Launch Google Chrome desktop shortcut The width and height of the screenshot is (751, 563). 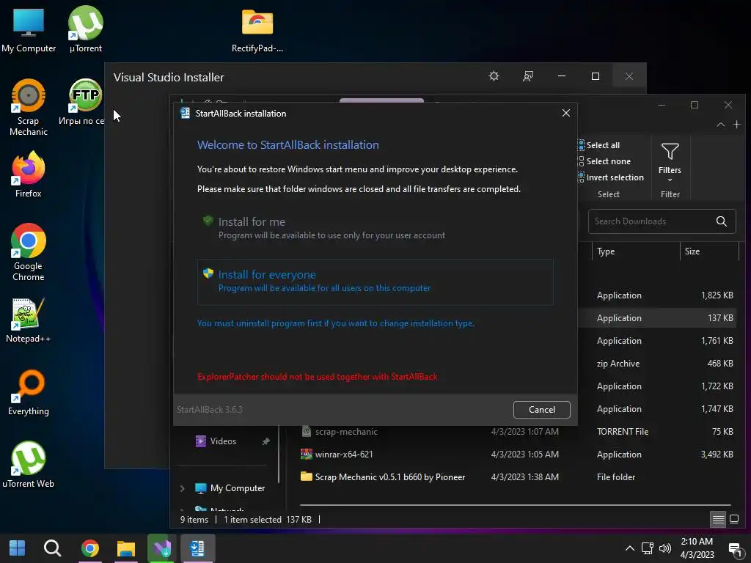(x=29, y=253)
